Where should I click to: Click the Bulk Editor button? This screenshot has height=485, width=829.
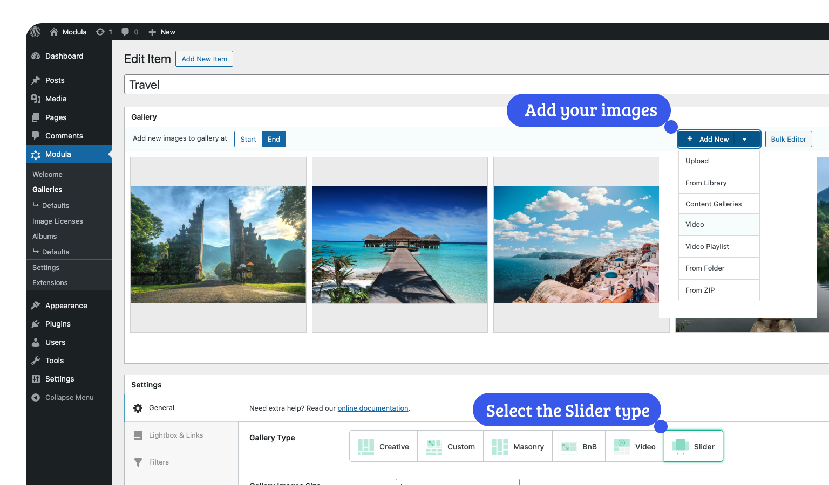pos(788,139)
